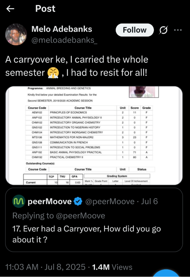Open the three-dot more options menu
190x277 pixels.
178,30
